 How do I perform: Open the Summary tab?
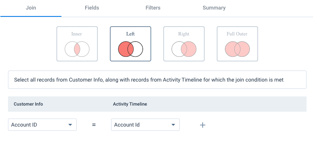click(x=214, y=8)
